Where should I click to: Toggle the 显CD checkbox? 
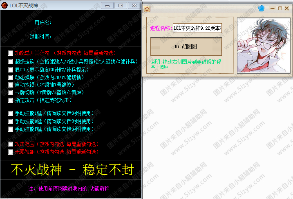(x=10, y=70)
